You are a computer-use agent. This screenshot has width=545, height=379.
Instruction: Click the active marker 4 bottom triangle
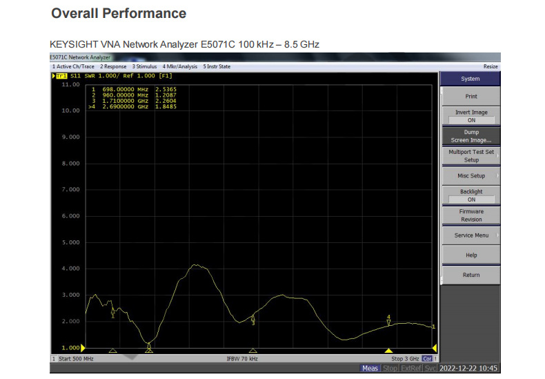coord(388,351)
